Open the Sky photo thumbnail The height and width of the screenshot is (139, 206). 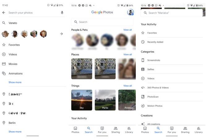coord(82,100)
